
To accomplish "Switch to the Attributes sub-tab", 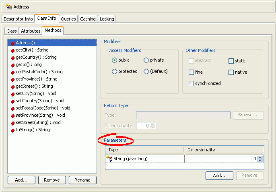I will (31, 31).
